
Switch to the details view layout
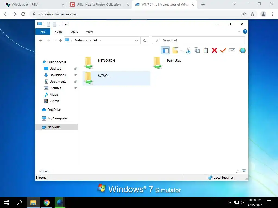pos(238,171)
